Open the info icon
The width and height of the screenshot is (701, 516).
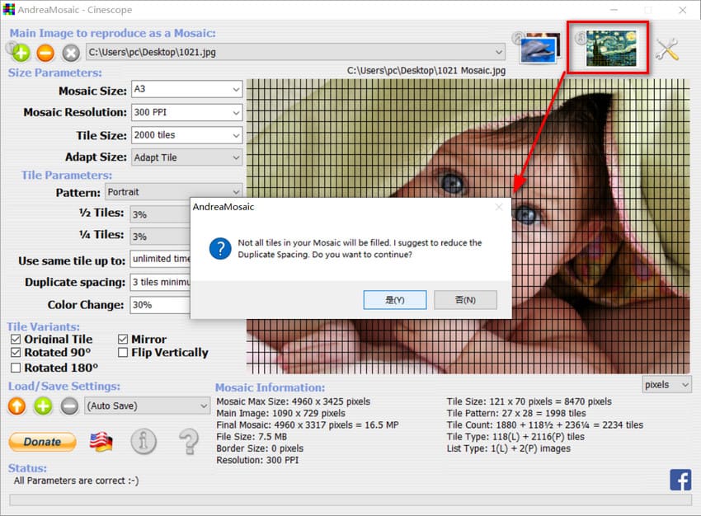[143, 441]
